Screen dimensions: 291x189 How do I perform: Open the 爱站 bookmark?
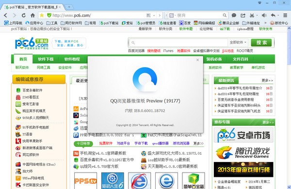click(127, 23)
